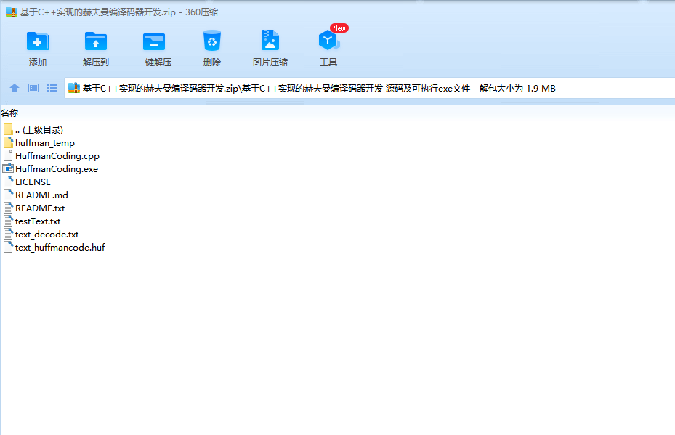Image resolution: width=675 pixels, height=435 pixels.
Task: Select the testText.txt file name
Action: click(x=38, y=221)
